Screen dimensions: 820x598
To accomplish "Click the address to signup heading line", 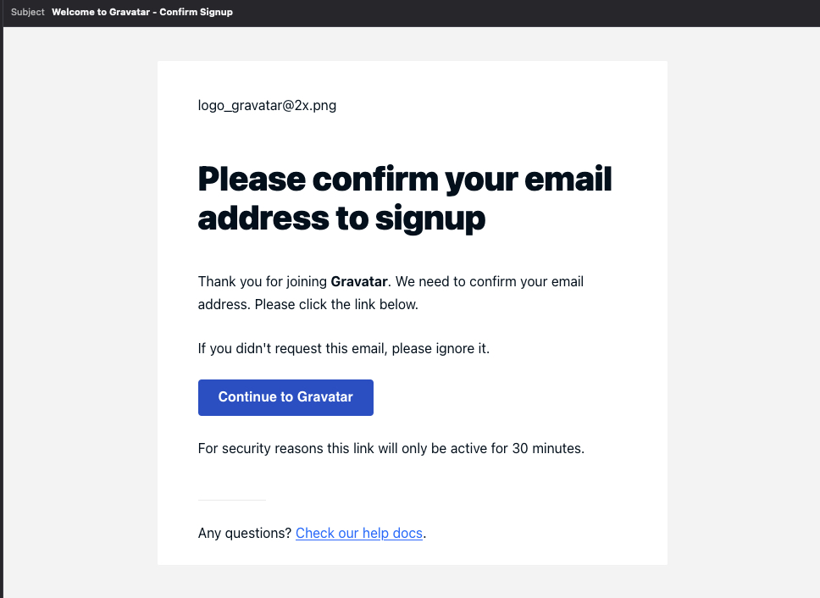I will [341, 219].
